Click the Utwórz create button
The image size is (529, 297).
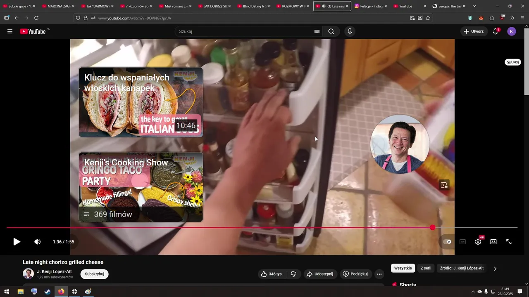pyautogui.click(x=474, y=31)
